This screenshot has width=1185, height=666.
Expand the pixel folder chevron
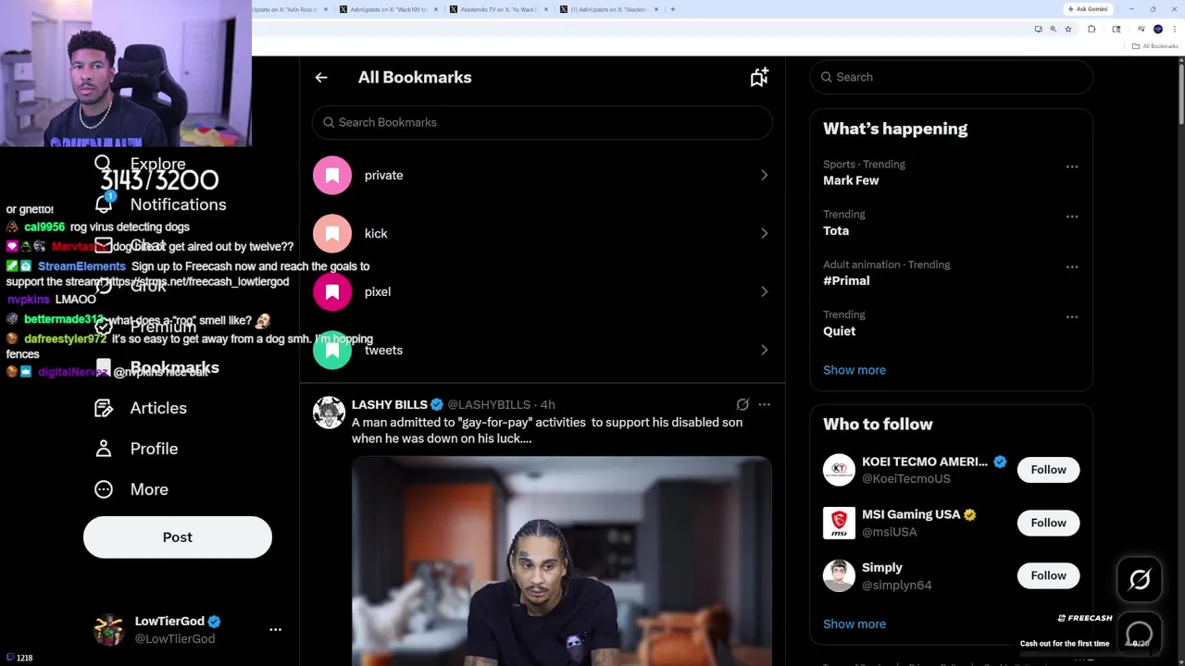pos(764,292)
